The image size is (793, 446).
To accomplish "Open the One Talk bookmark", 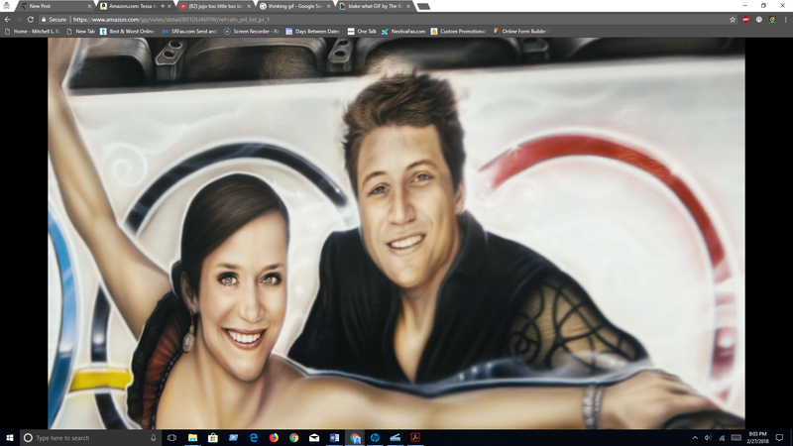I will pos(362,32).
